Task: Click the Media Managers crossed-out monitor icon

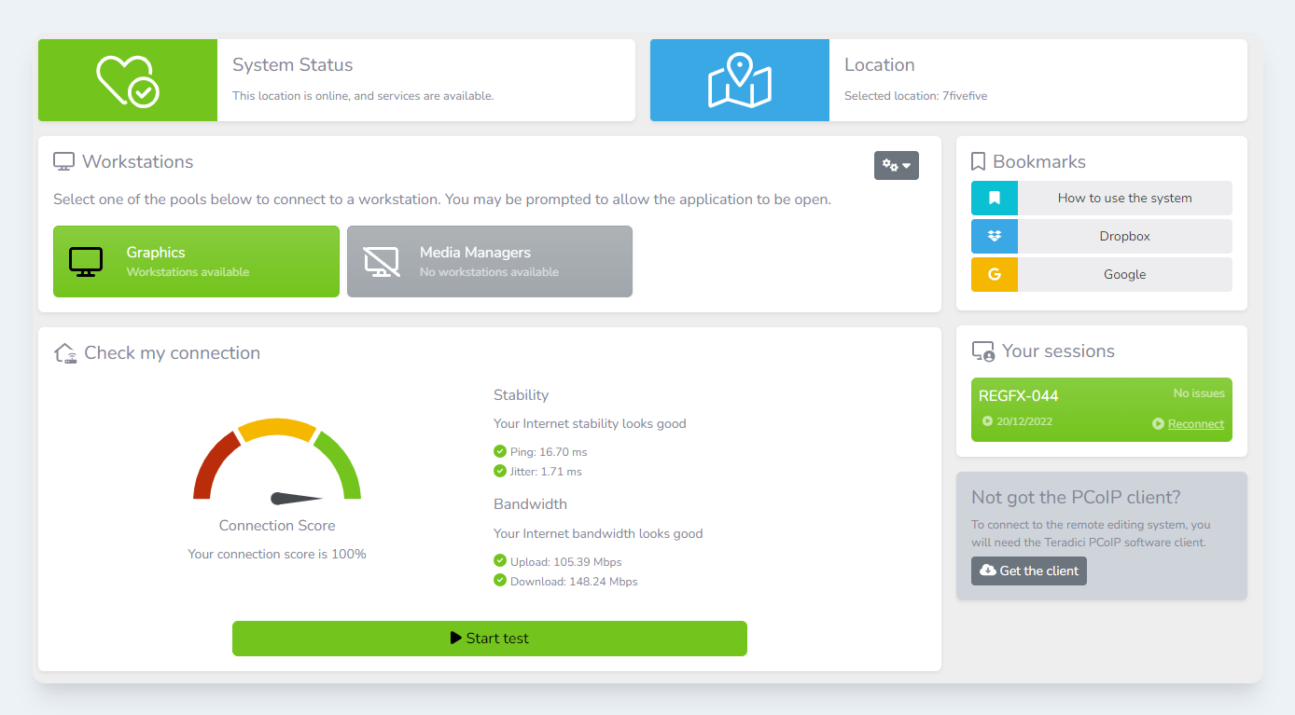Action: (382, 262)
